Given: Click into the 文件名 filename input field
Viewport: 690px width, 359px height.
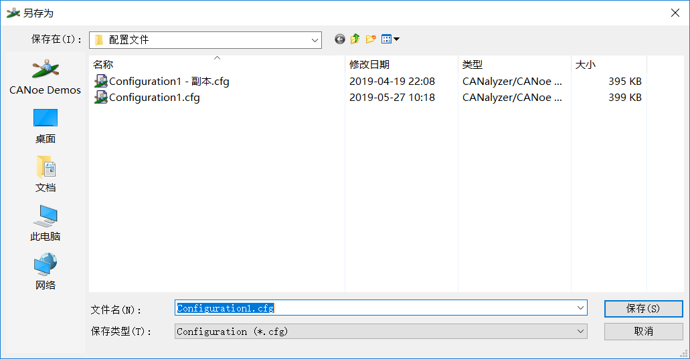Looking at the screenshot, I should (x=381, y=308).
